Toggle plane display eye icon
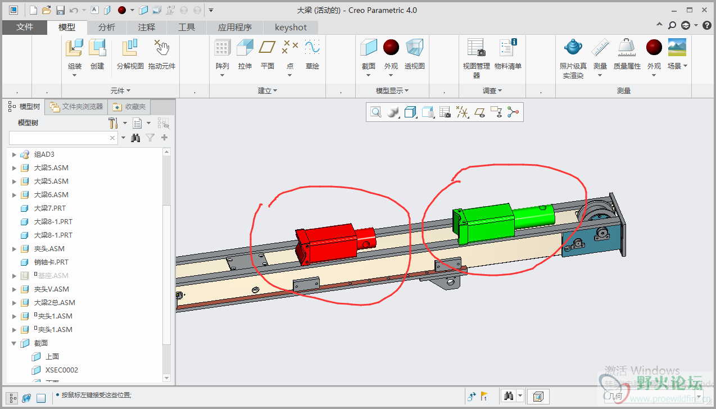 480,112
